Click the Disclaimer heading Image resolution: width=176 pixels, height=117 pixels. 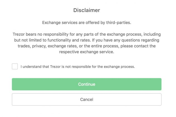coord(87,10)
